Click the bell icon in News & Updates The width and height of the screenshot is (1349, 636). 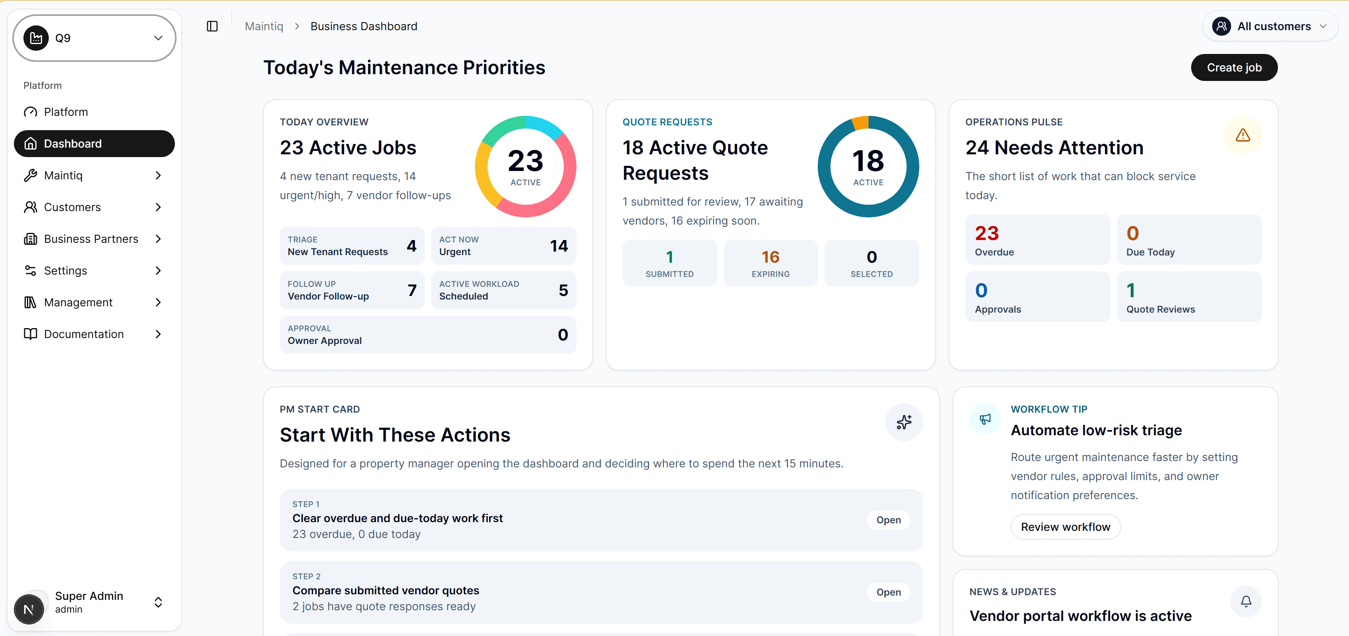[1246, 601]
